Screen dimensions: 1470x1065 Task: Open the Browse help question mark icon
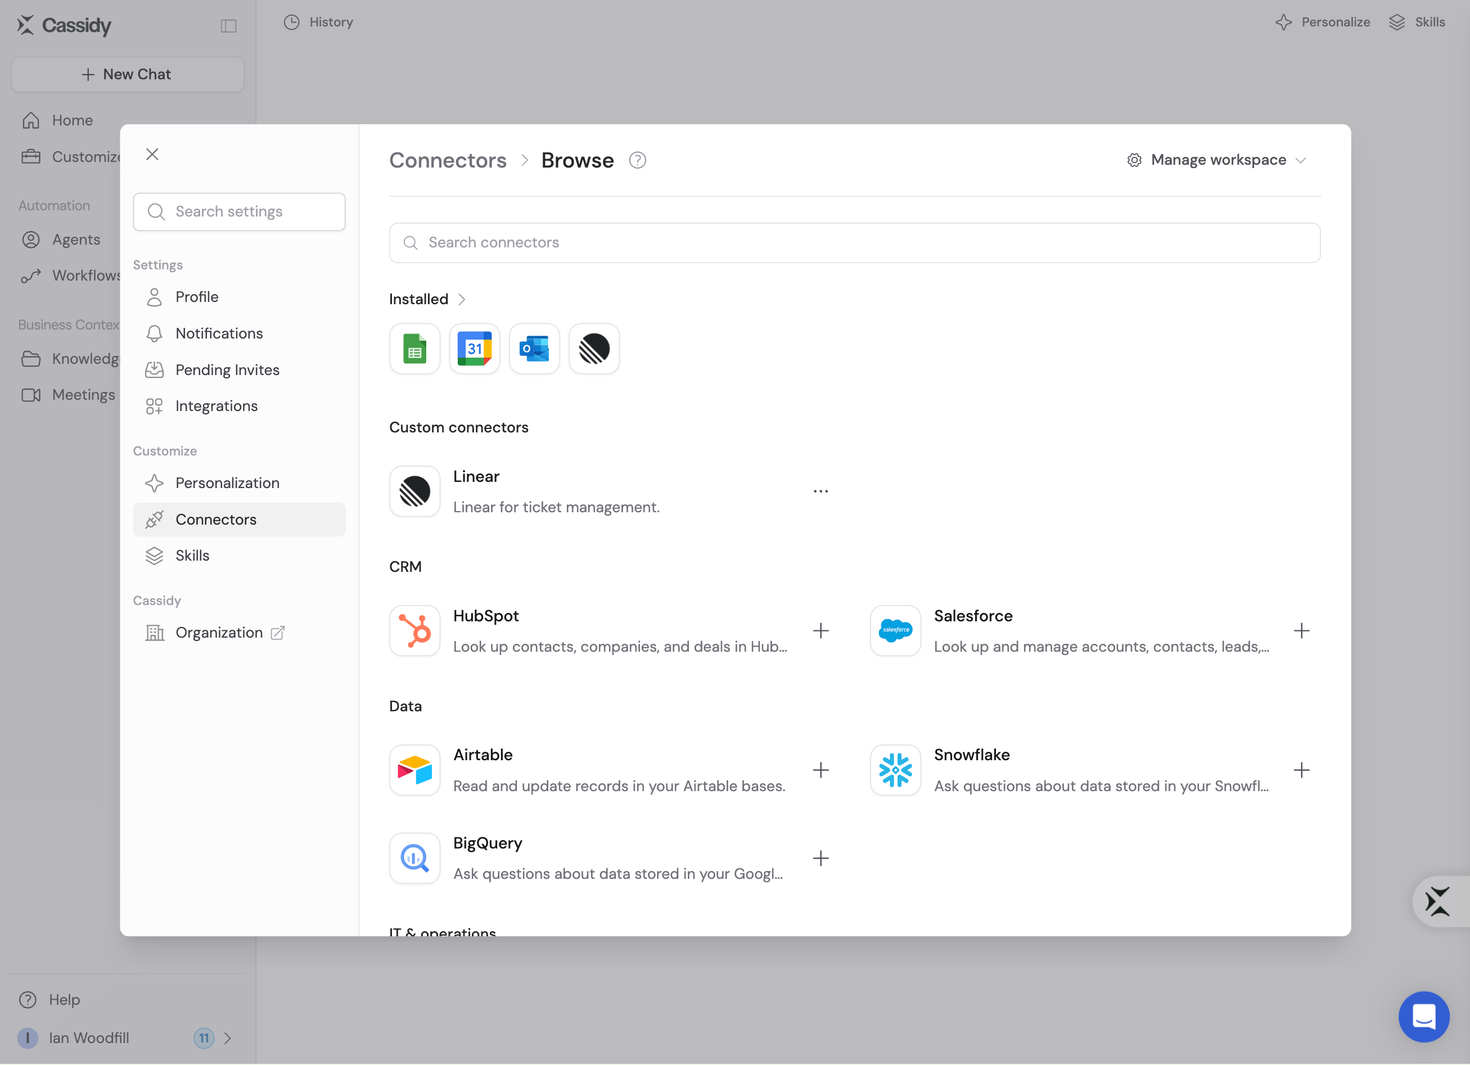pyautogui.click(x=637, y=160)
